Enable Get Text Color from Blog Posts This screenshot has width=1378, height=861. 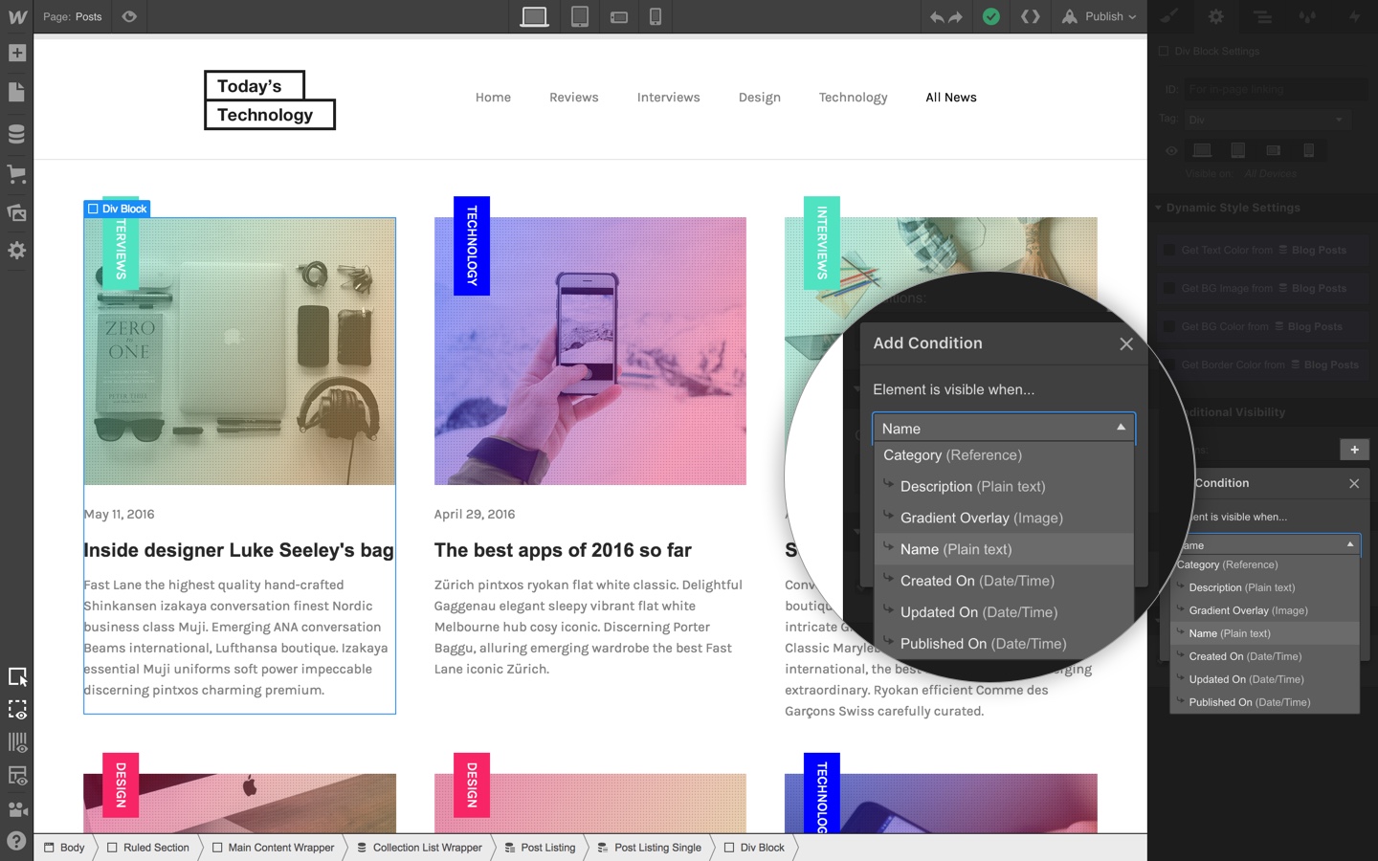pos(1169,250)
